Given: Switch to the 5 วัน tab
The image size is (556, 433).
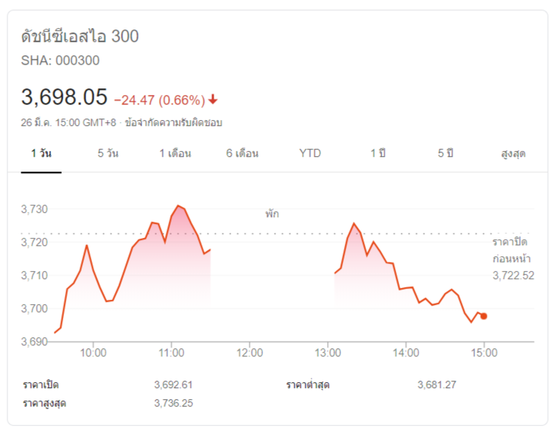Looking at the screenshot, I should (108, 154).
